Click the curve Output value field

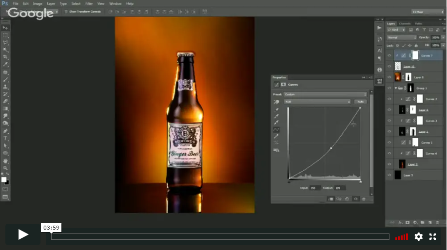coord(340,188)
